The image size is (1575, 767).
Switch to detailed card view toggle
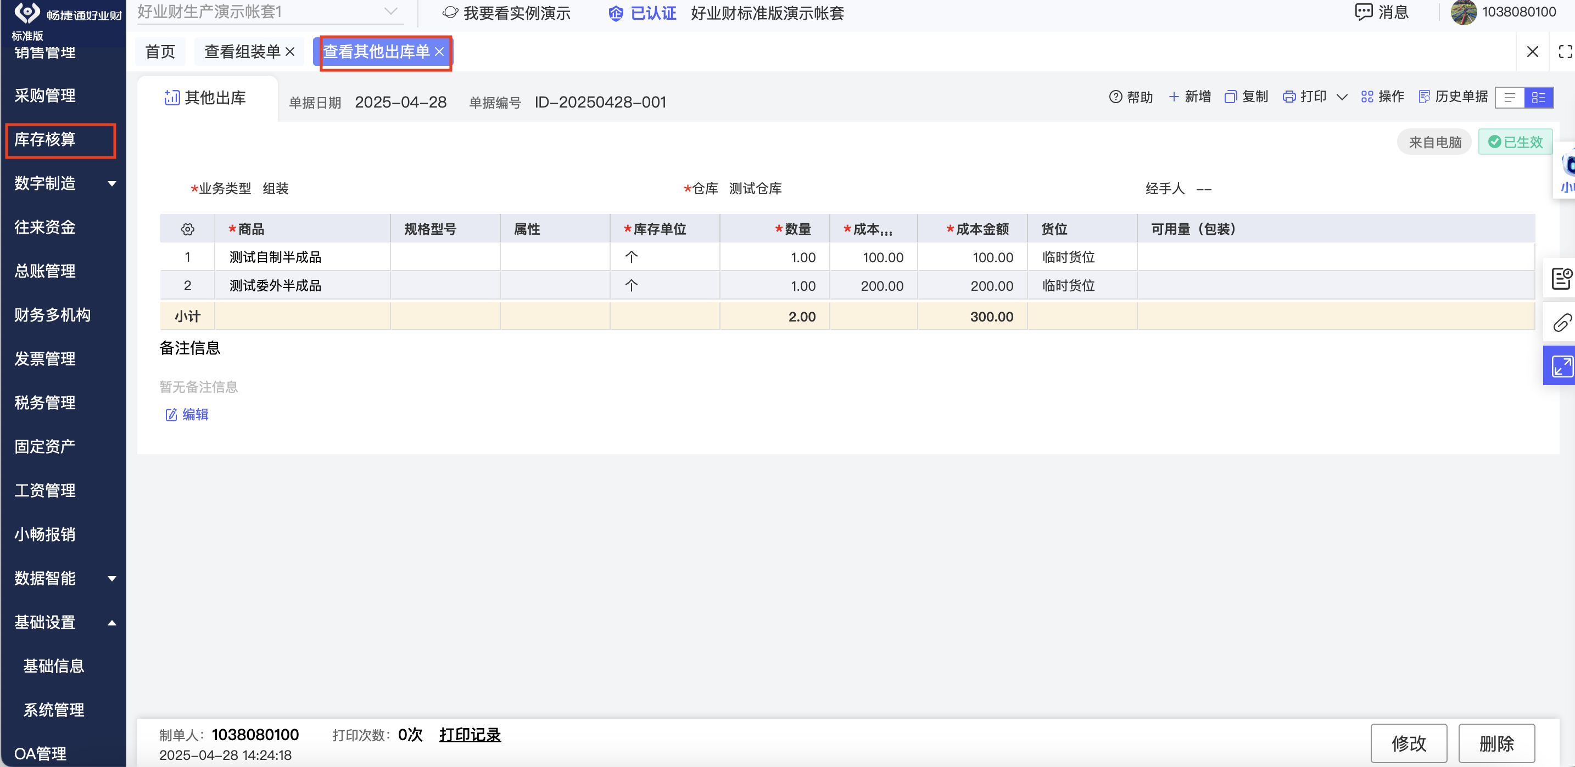point(1538,97)
